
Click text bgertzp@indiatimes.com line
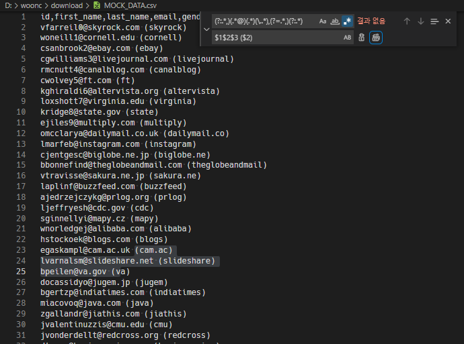[x=123, y=292]
